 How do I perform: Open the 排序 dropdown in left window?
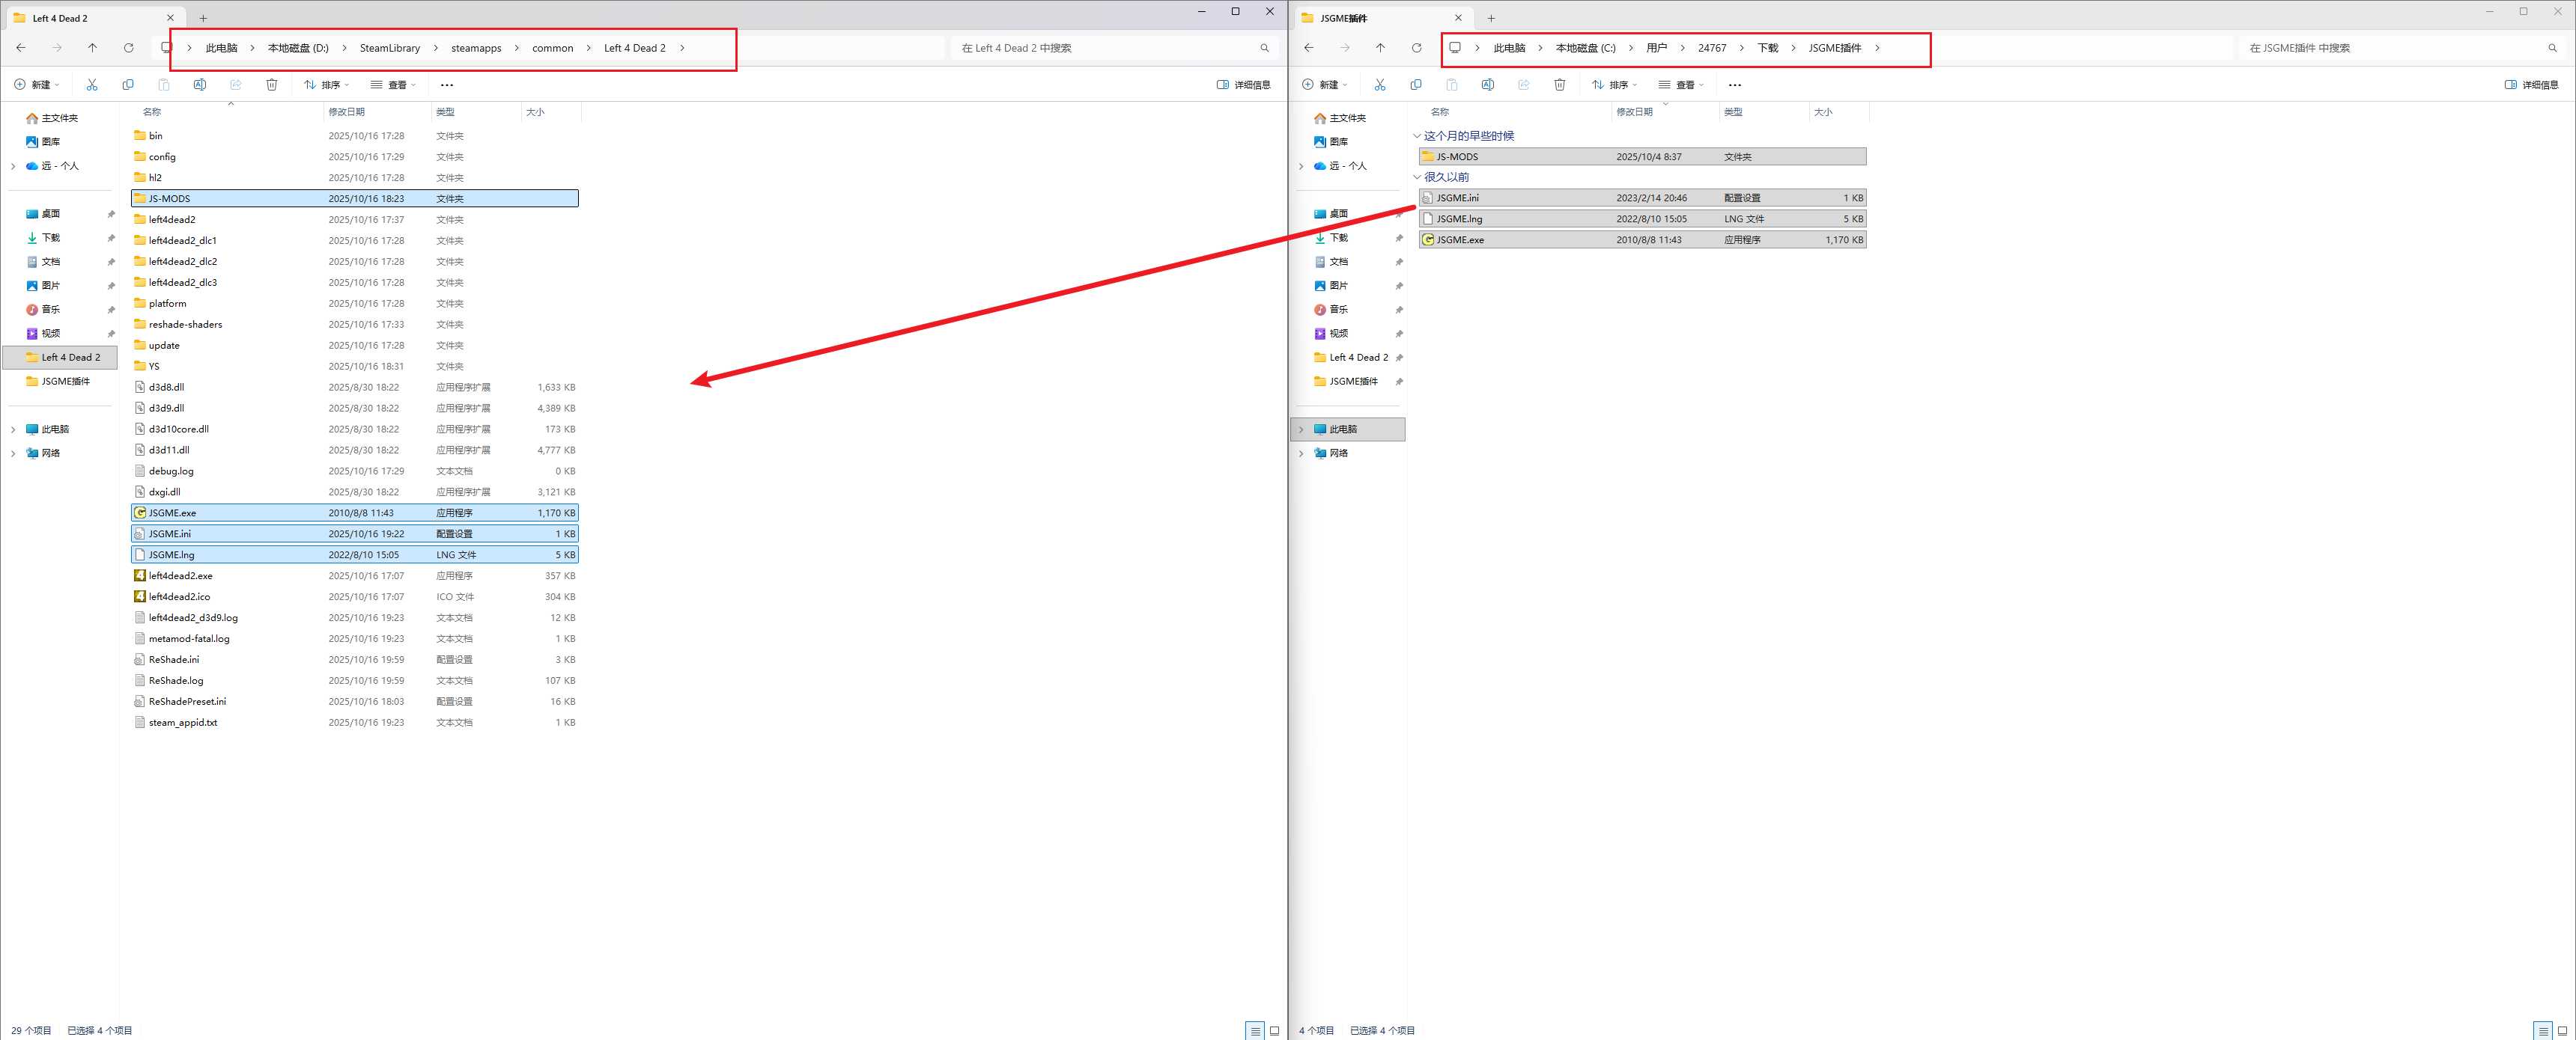coord(327,85)
